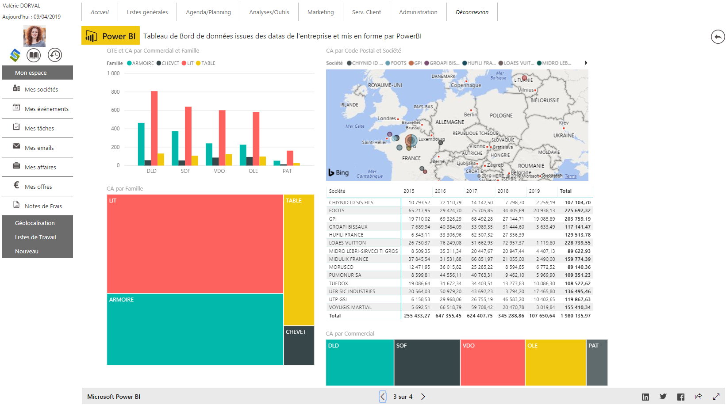Open Mes emails link
The height and width of the screenshot is (405, 726).
coord(39,148)
